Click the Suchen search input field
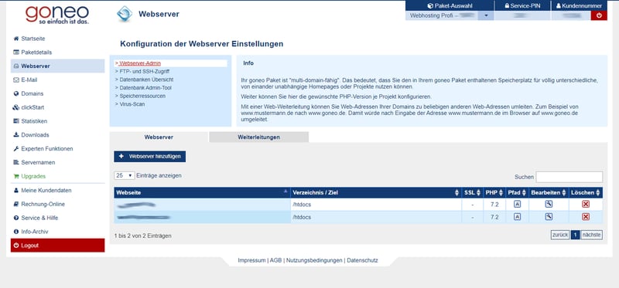This screenshot has width=619, height=288. pos(569,177)
